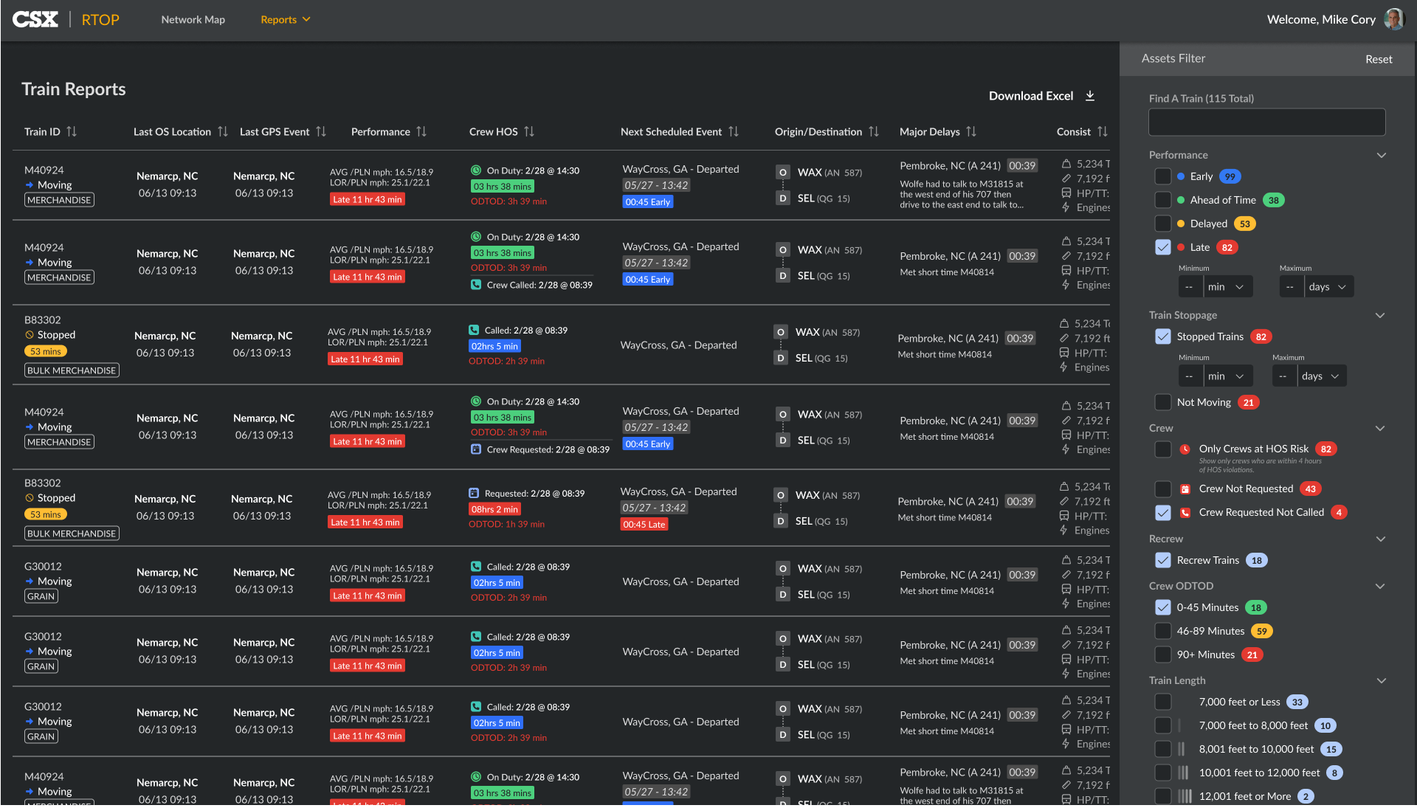The height and width of the screenshot is (808, 1417).
Task: Click Reset in Assets Filter
Action: point(1379,59)
